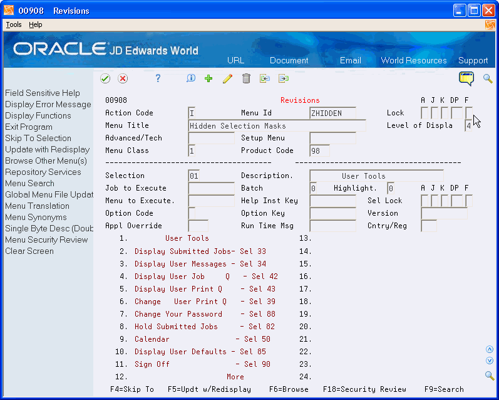Image resolution: width=499 pixels, height=400 pixels.
Task: Select Skip To Selection
Action: click(x=38, y=139)
